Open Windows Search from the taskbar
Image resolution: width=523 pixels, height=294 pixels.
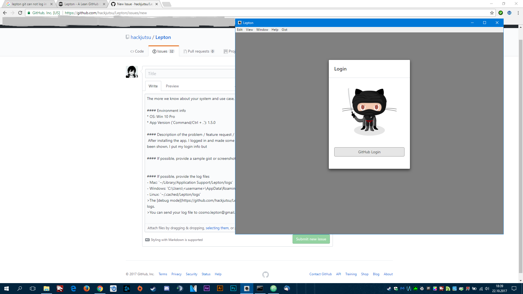coord(19,288)
